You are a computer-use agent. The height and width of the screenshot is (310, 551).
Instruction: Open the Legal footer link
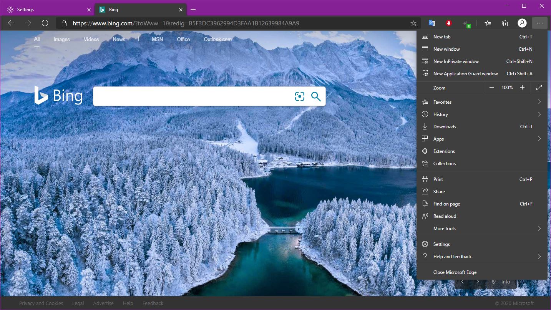pyautogui.click(x=78, y=303)
